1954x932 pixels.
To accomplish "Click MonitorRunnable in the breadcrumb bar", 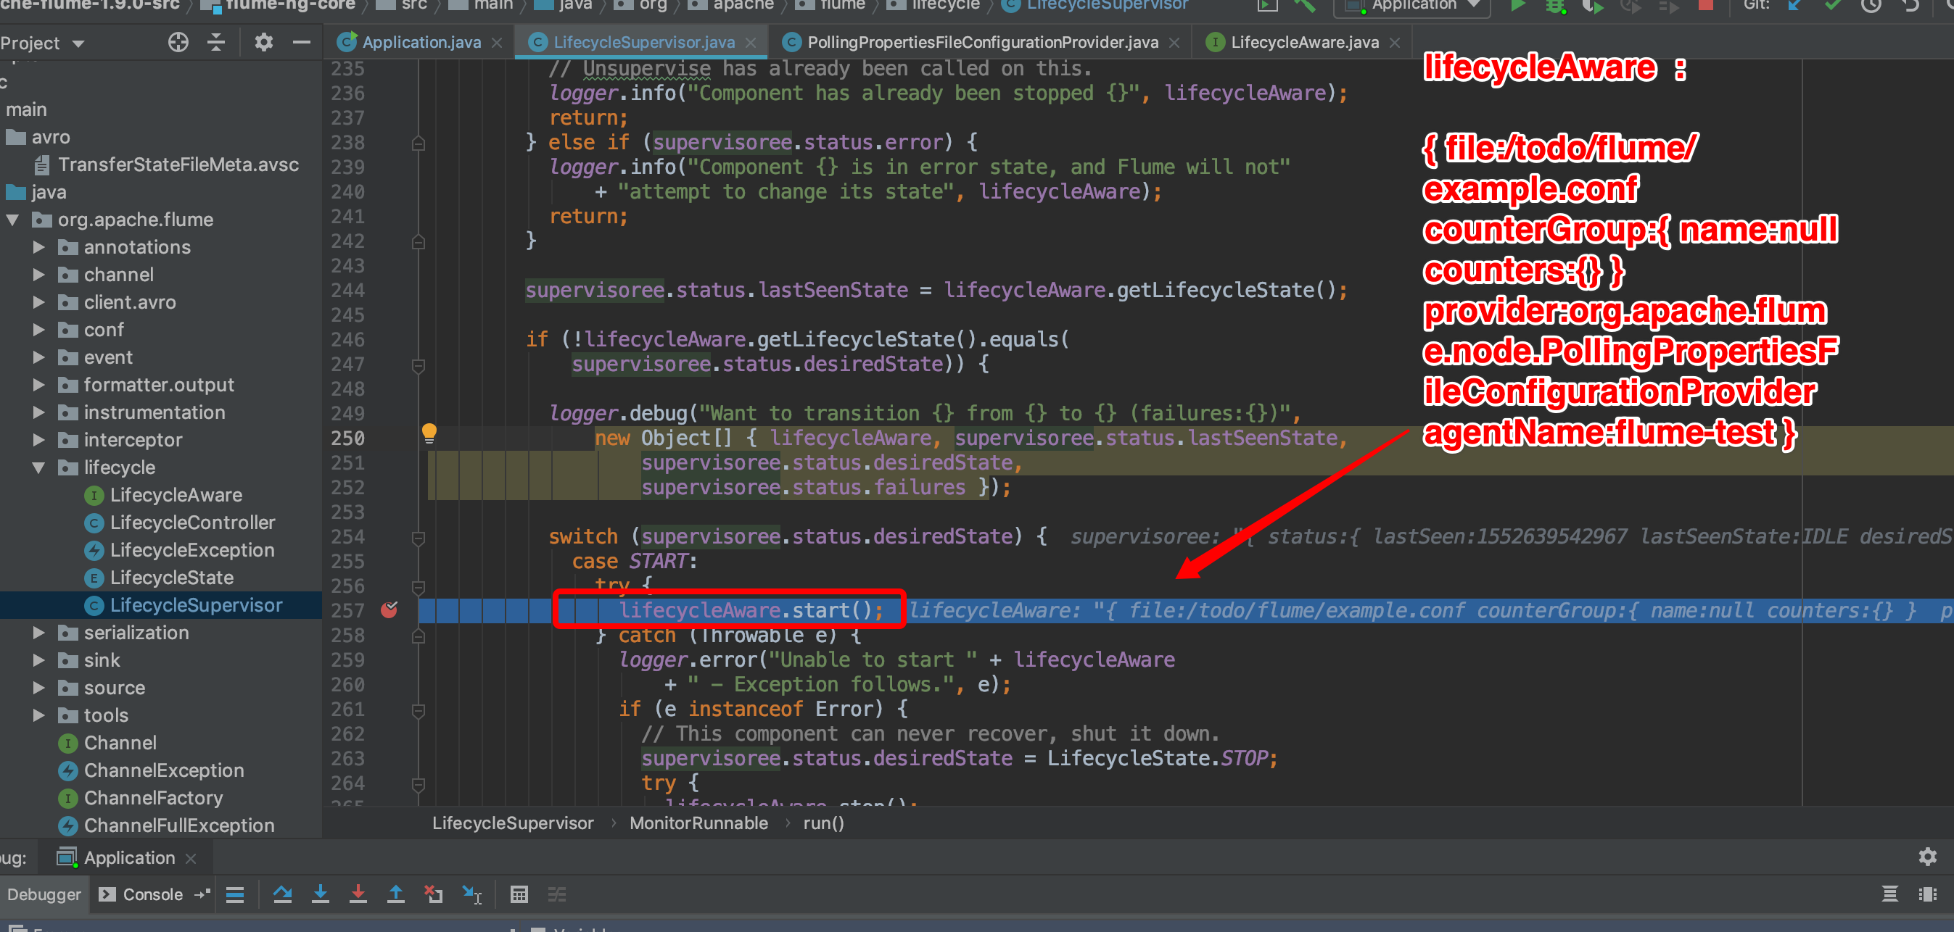I will [x=698, y=823].
